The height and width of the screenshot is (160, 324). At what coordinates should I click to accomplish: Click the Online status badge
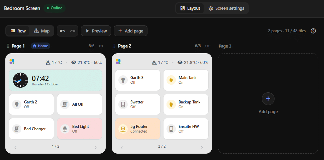(x=55, y=8)
